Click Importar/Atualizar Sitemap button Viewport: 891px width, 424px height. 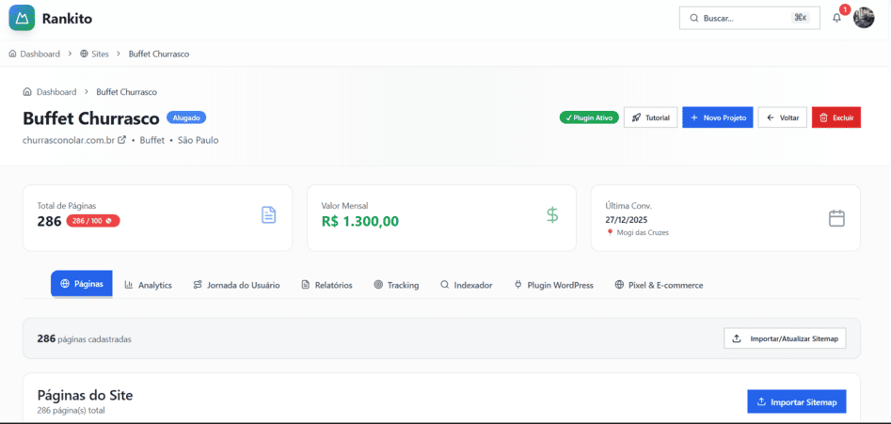[785, 338]
